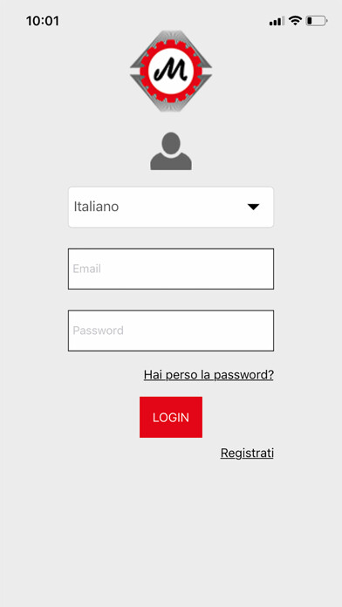Click the gray user avatar silhouette
Screen dimensions: 342x607
click(x=171, y=151)
